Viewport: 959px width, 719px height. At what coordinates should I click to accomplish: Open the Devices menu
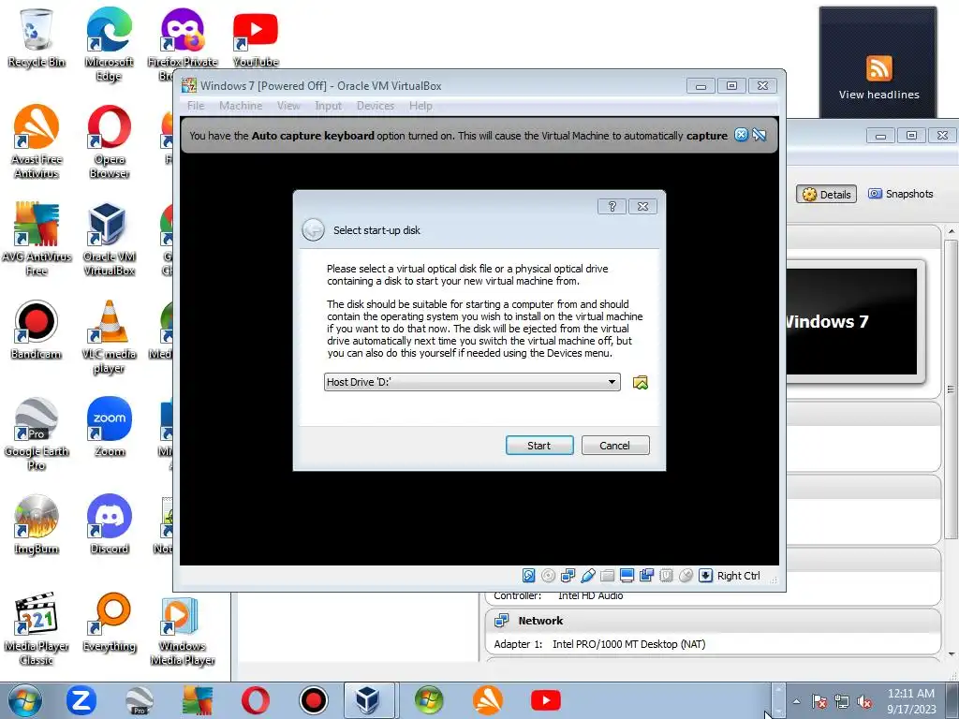click(x=375, y=106)
